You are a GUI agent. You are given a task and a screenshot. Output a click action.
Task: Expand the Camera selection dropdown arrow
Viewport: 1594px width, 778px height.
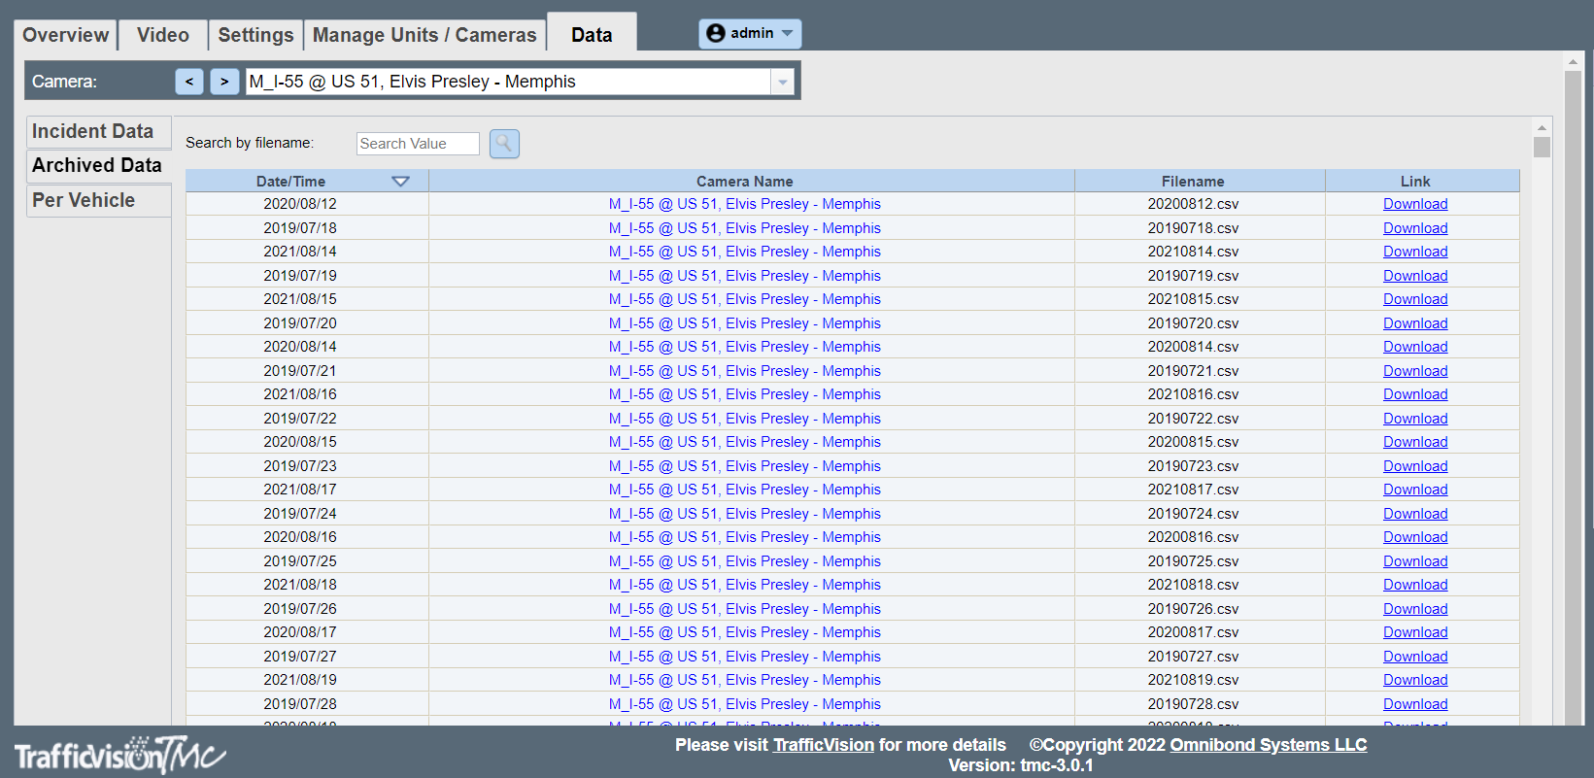click(783, 83)
